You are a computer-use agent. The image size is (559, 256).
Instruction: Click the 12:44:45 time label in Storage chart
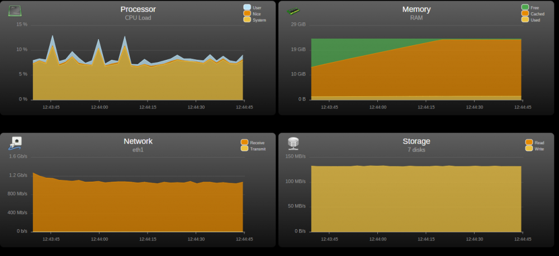[522, 239]
